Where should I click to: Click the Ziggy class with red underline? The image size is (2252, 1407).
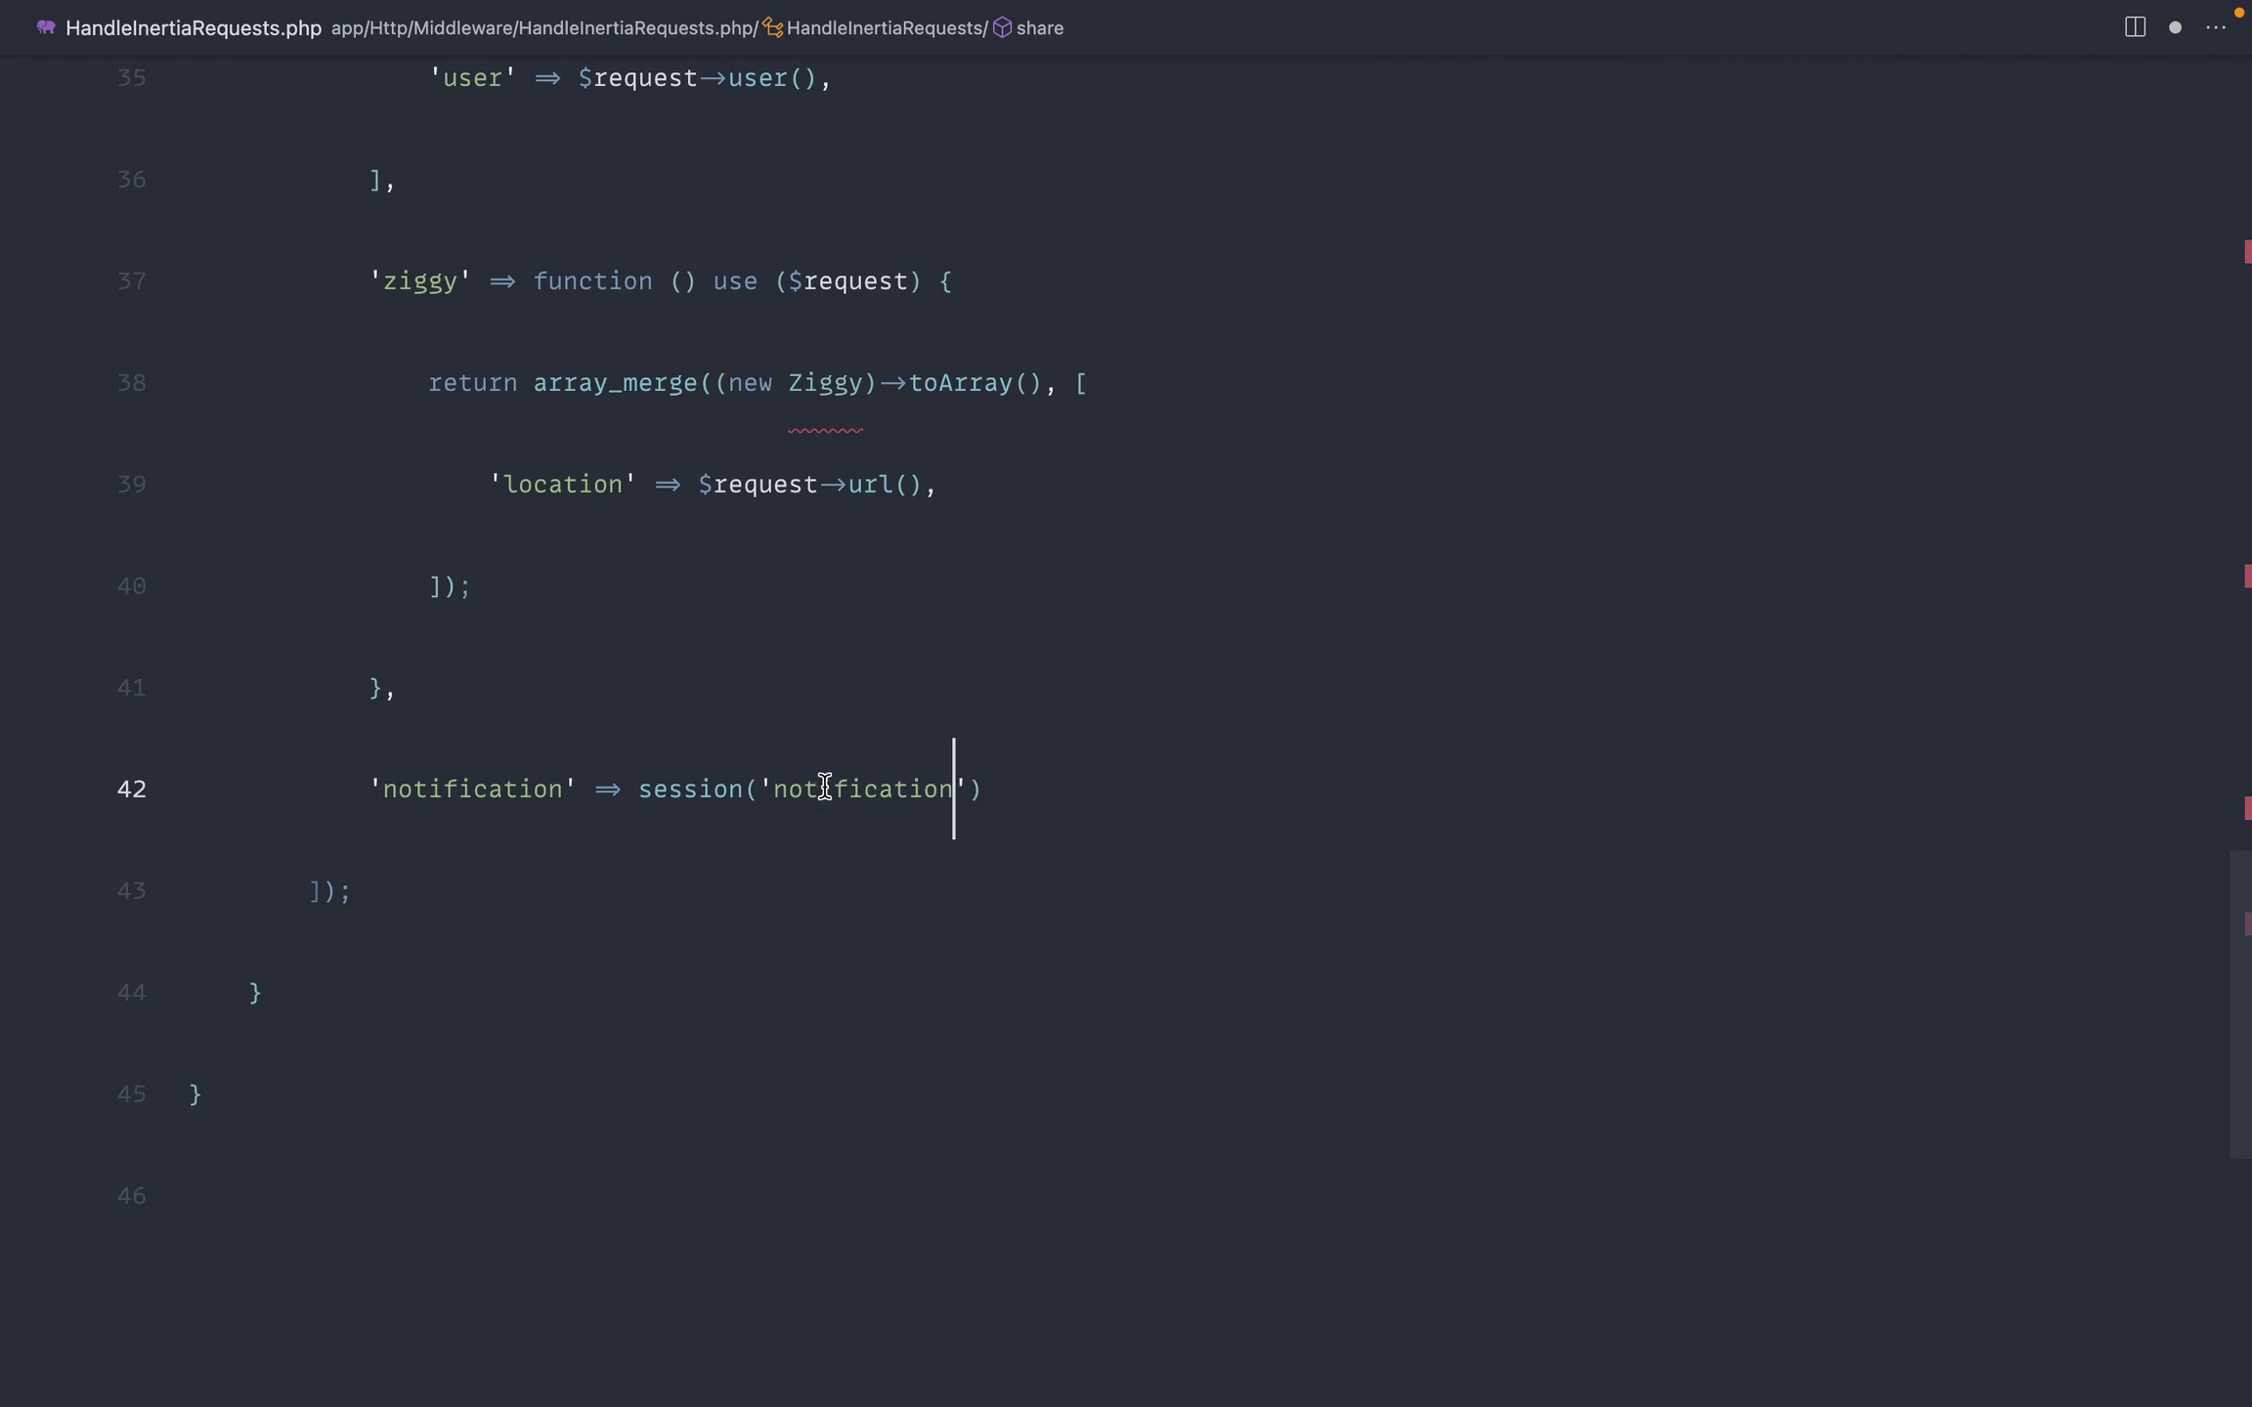click(825, 383)
